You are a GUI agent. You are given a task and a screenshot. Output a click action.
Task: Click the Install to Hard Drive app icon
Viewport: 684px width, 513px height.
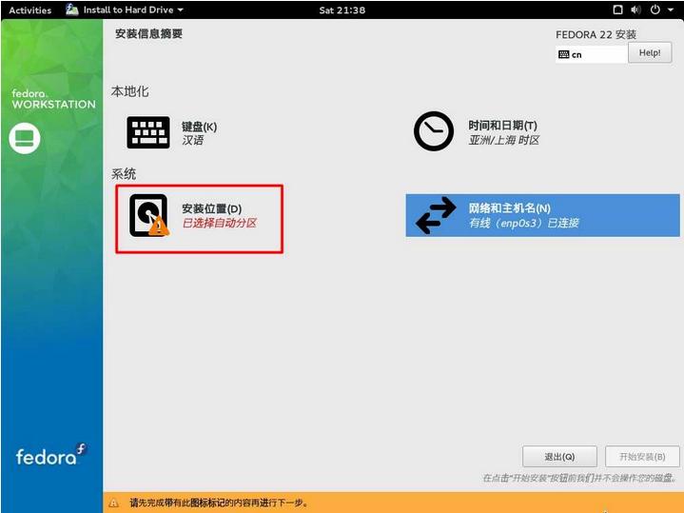72,10
